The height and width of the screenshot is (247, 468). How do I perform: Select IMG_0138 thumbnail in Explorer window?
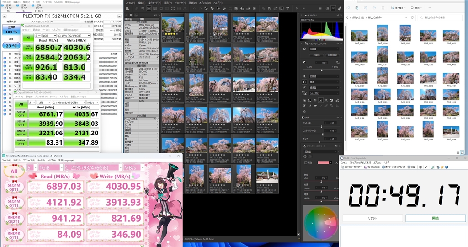coord(451,133)
